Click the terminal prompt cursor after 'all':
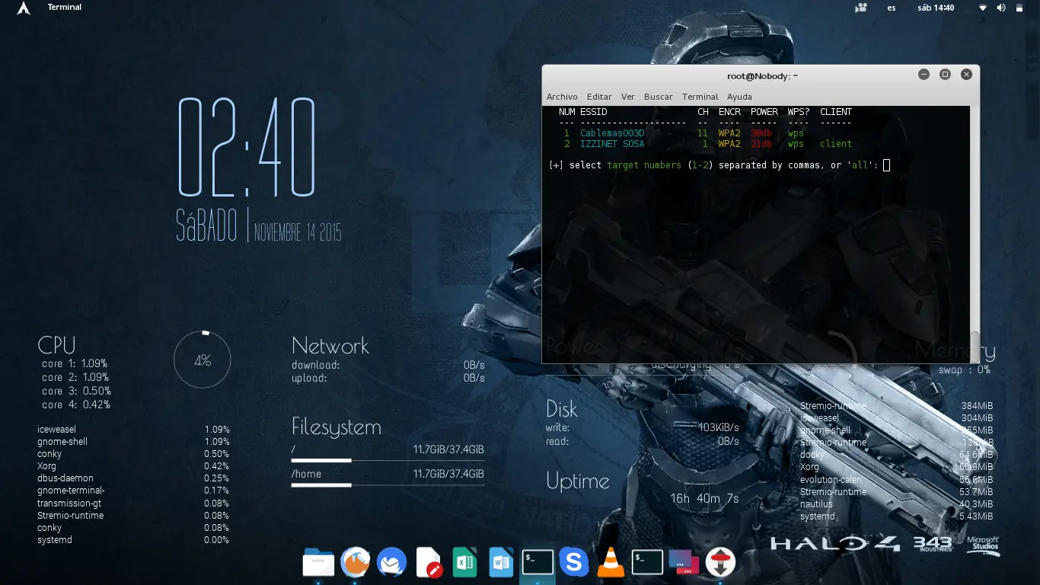This screenshot has height=585, width=1040. click(886, 165)
